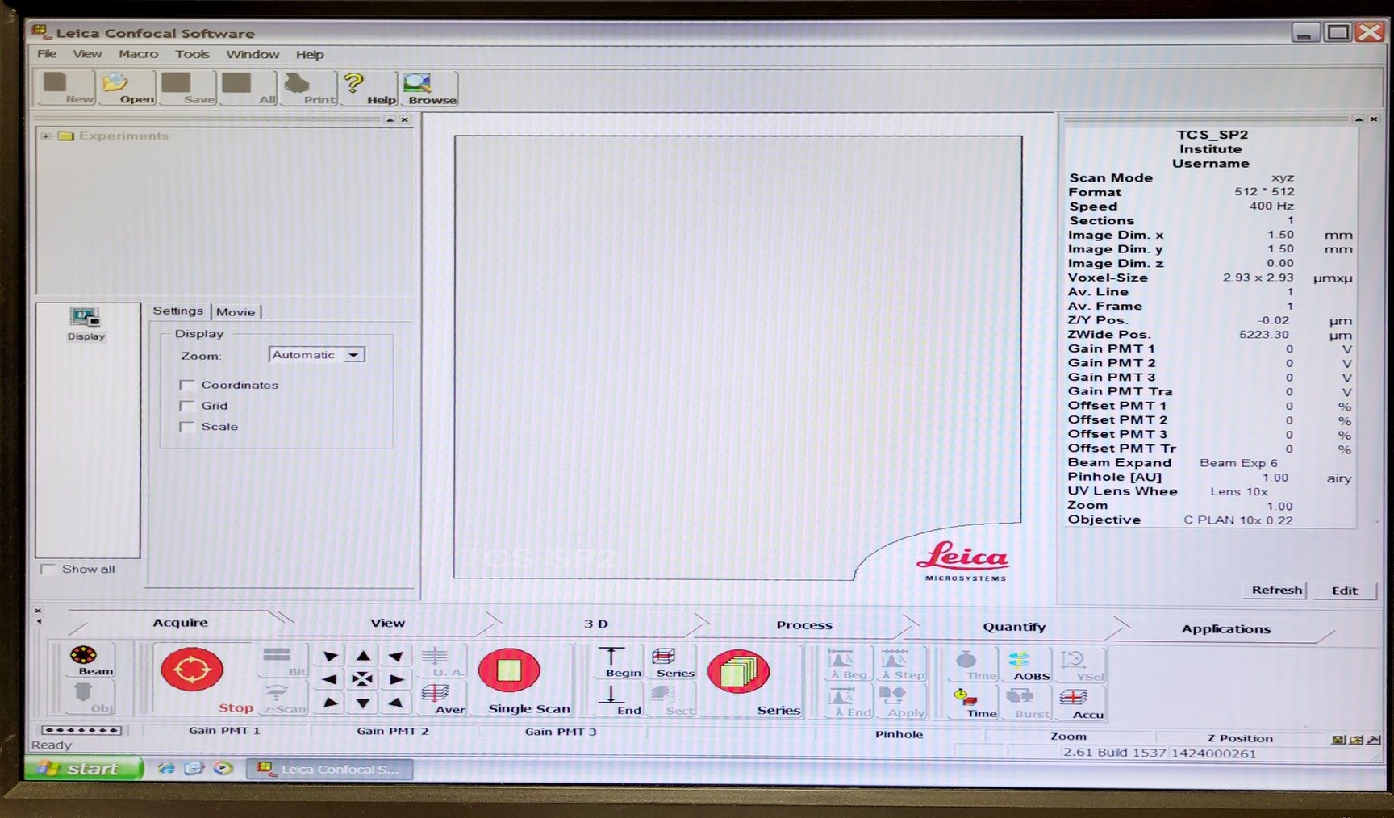Start a Single Scan

(508, 670)
